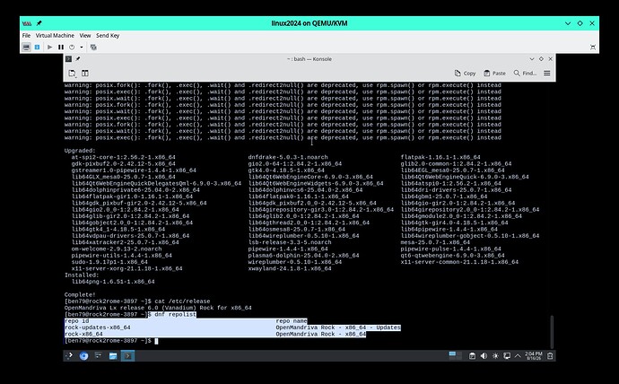Viewport: 619px width, 384px height.
Task: Open the system settings icon in guest taskbar
Action: (99, 355)
